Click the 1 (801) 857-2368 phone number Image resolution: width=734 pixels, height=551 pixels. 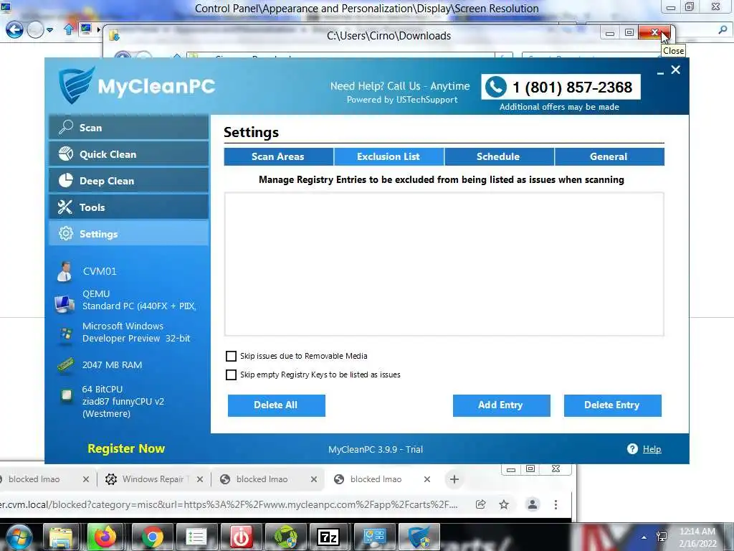tap(572, 87)
